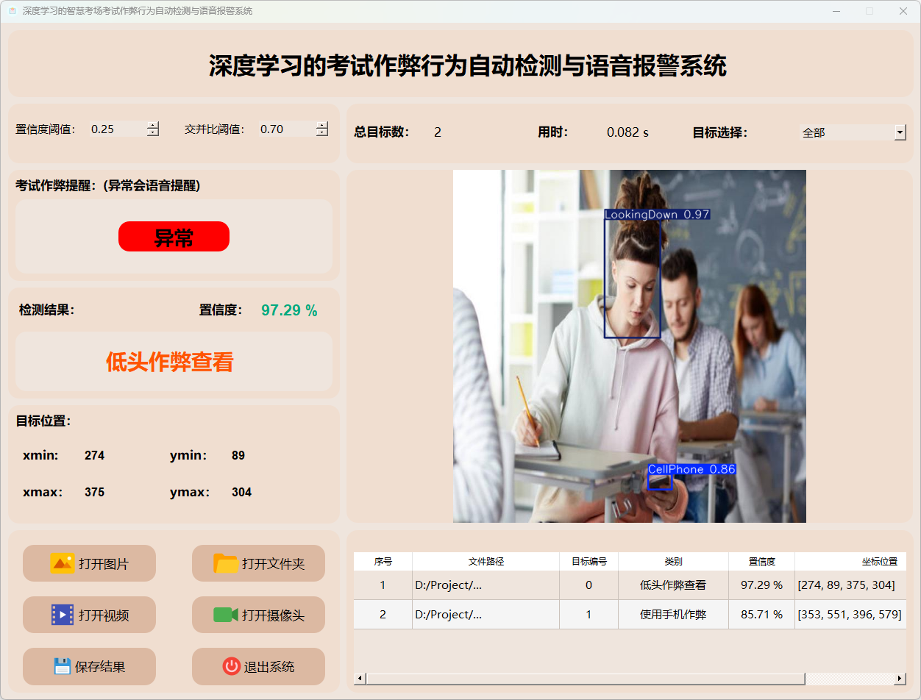This screenshot has width=921, height=700.
Task: Click the red 异常 alert indicator
Action: (174, 236)
